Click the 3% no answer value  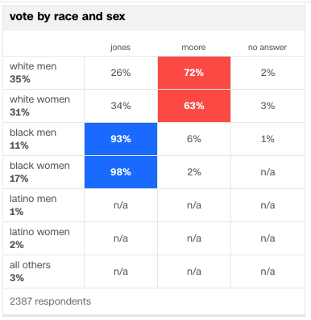point(267,106)
